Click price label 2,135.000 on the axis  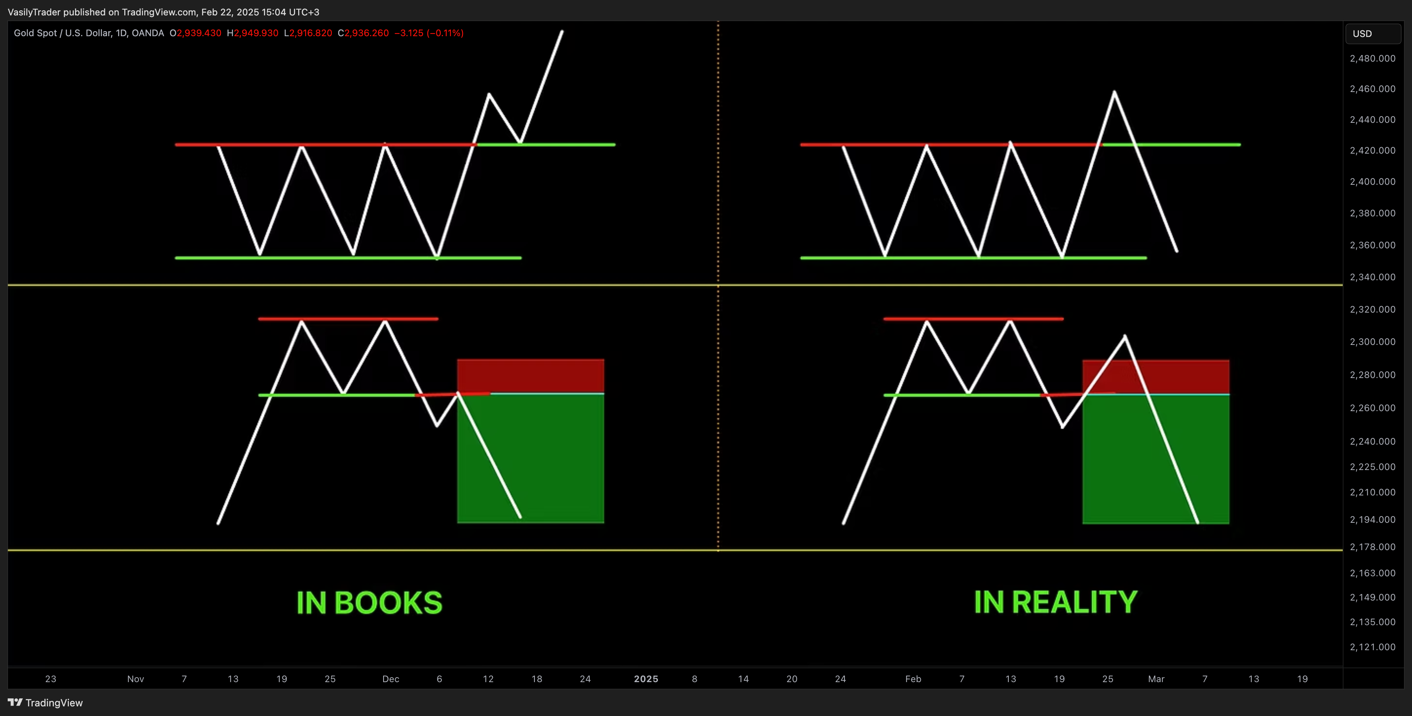click(x=1372, y=622)
